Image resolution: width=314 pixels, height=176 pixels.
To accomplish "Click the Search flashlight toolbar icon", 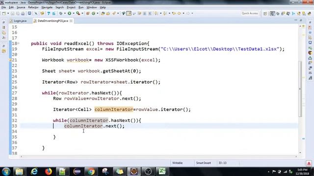I will point(114,13).
